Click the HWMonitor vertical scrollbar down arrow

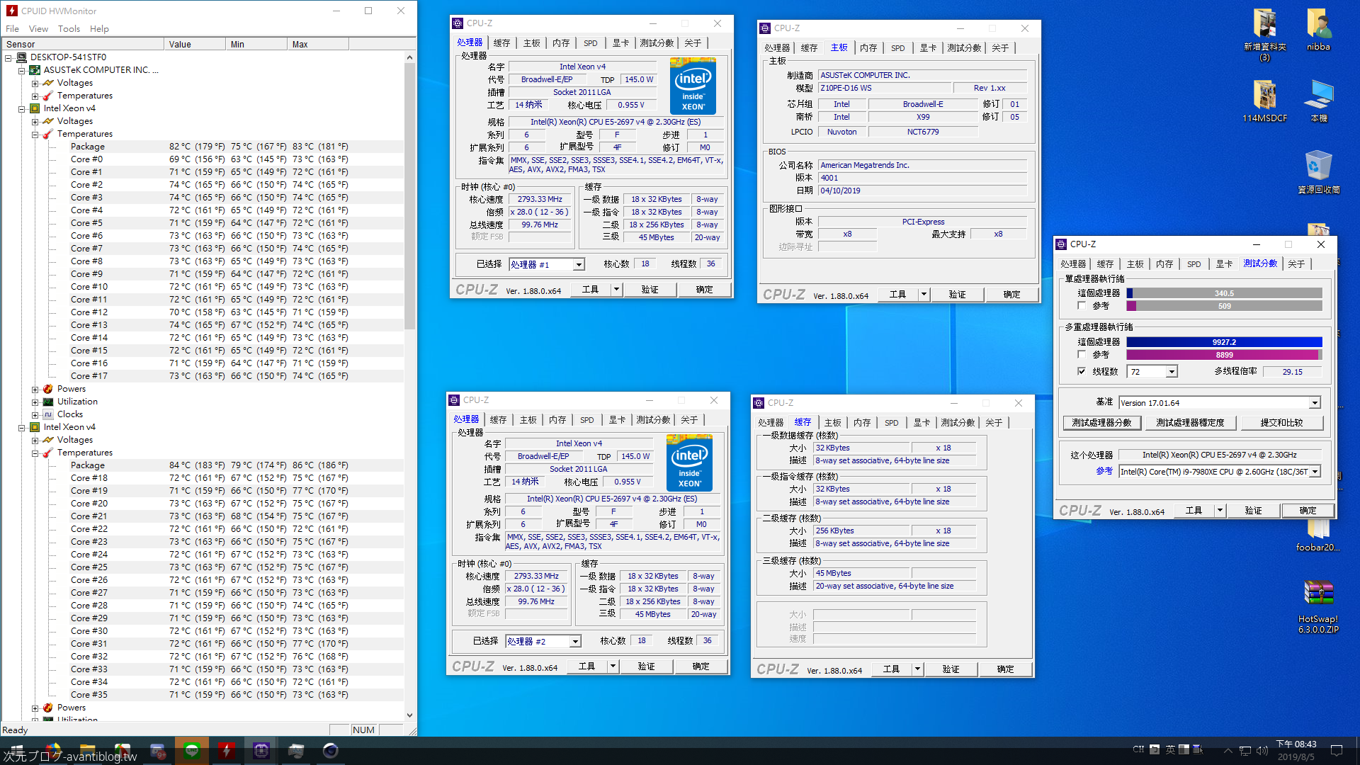409,715
